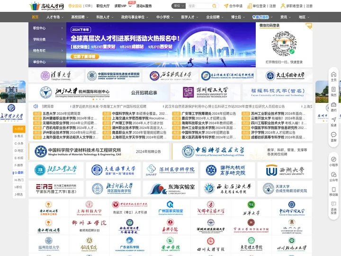341x256 pixels.
Task: Open the 北京工业大学 logo card
Action: click(x=56, y=170)
